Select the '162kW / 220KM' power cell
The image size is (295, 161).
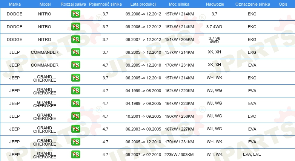(x=179, y=91)
